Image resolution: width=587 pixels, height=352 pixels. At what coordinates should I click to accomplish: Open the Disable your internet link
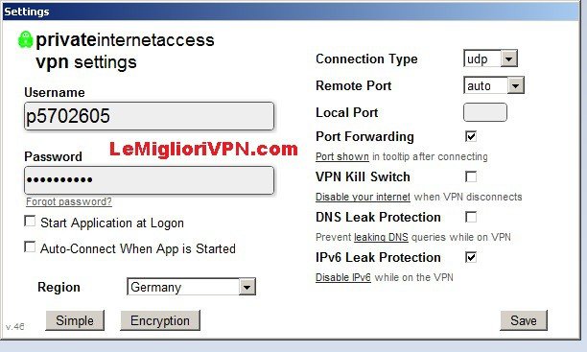363,197
